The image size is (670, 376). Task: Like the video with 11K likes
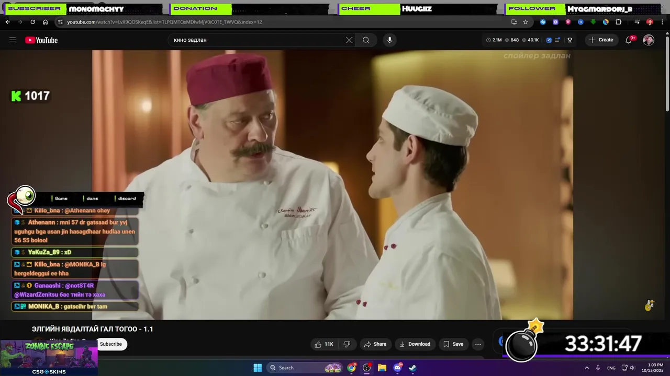(323, 344)
